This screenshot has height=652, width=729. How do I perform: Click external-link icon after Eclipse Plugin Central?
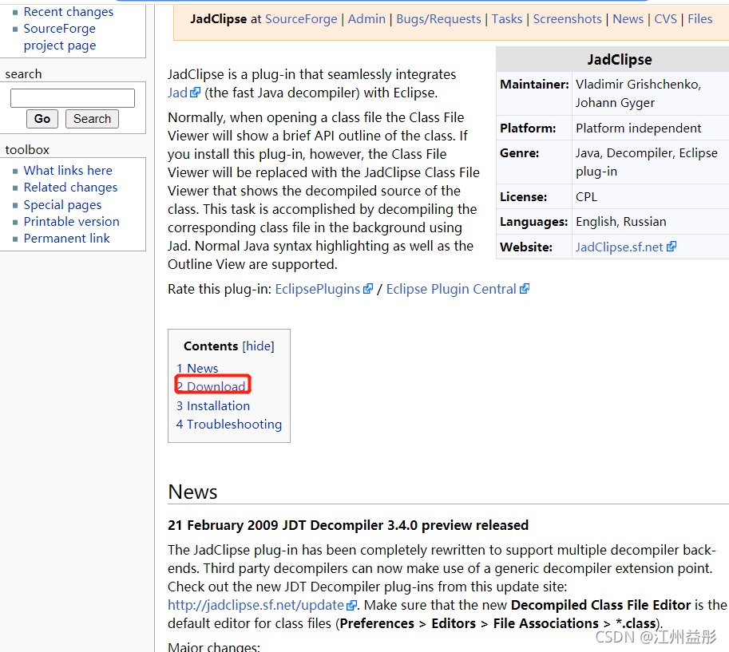(x=525, y=289)
